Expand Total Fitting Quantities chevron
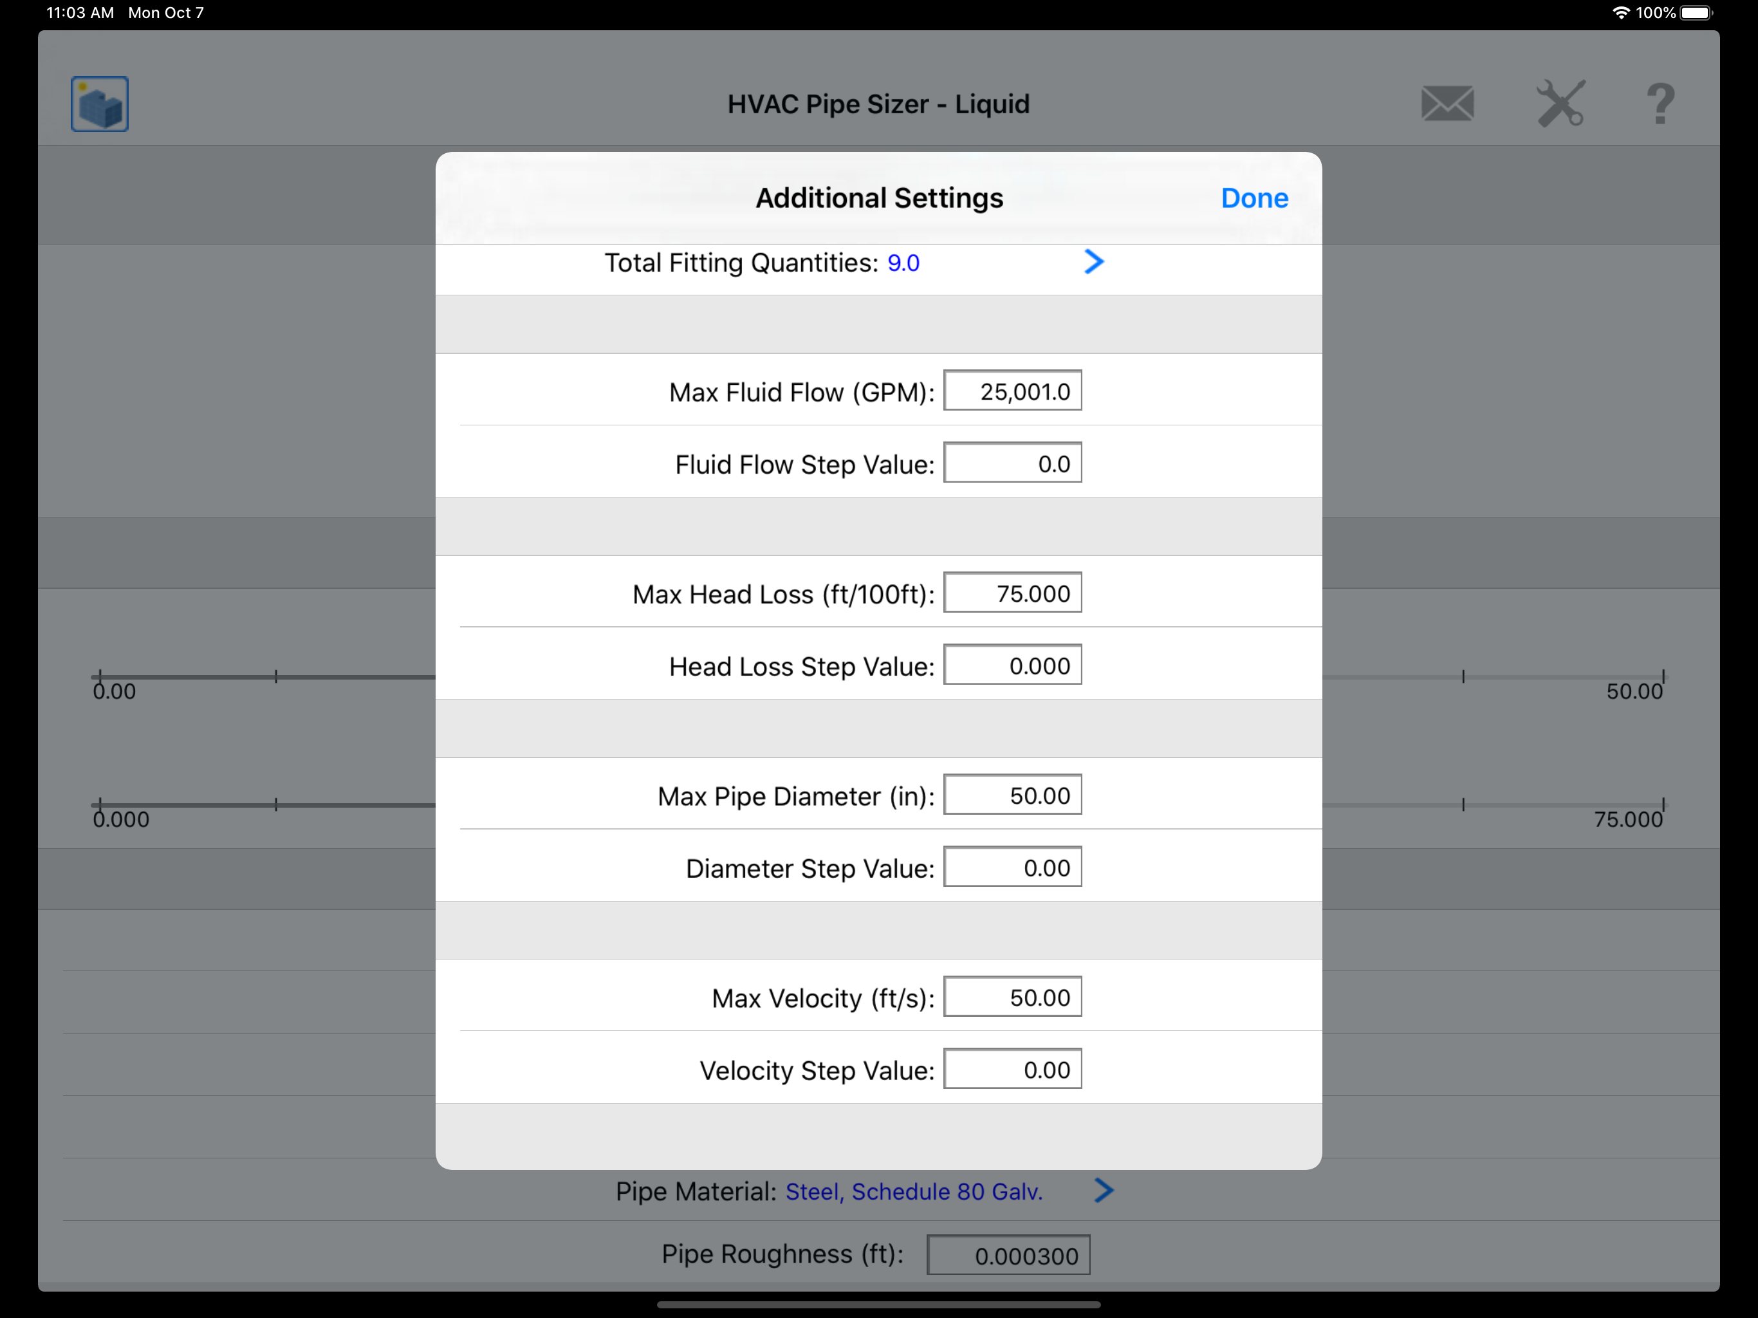 click(1093, 261)
